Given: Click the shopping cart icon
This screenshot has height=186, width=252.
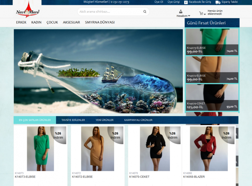Looking at the screenshot, I should (x=201, y=13).
